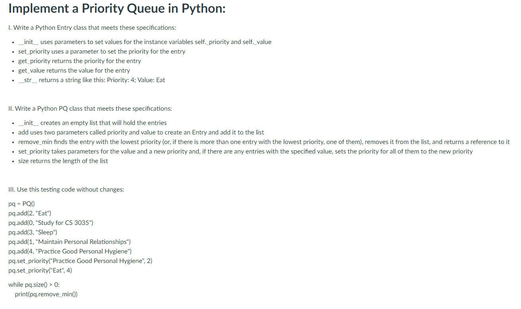
Task: Click the get_priority bullet text
Action: [79, 61]
